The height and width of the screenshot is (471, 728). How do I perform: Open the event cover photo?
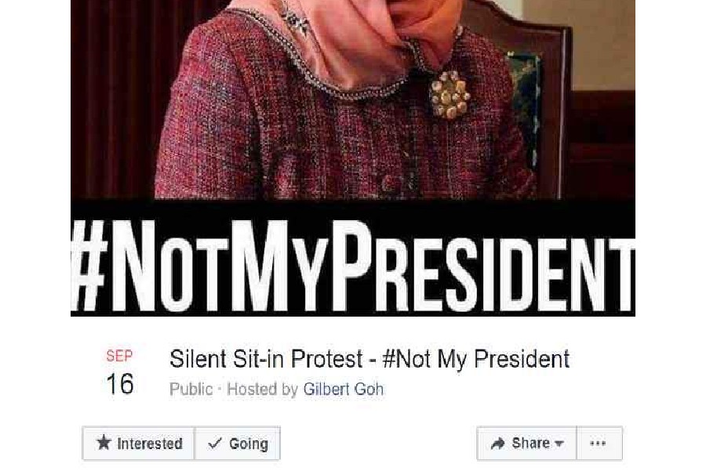pyautogui.click(x=353, y=158)
